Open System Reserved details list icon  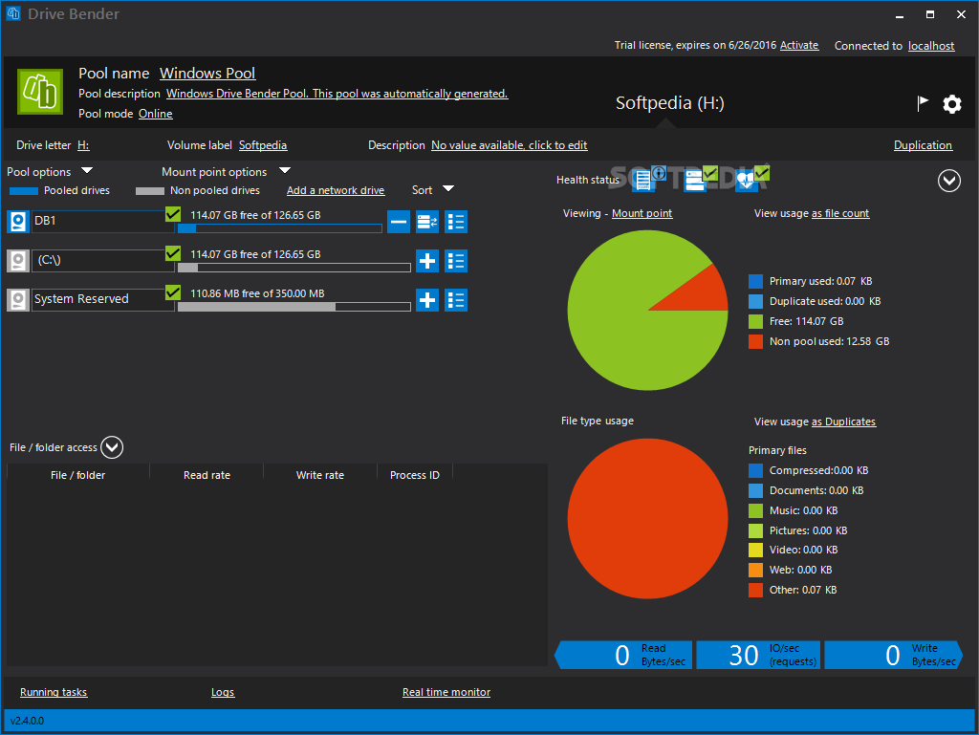point(456,300)
